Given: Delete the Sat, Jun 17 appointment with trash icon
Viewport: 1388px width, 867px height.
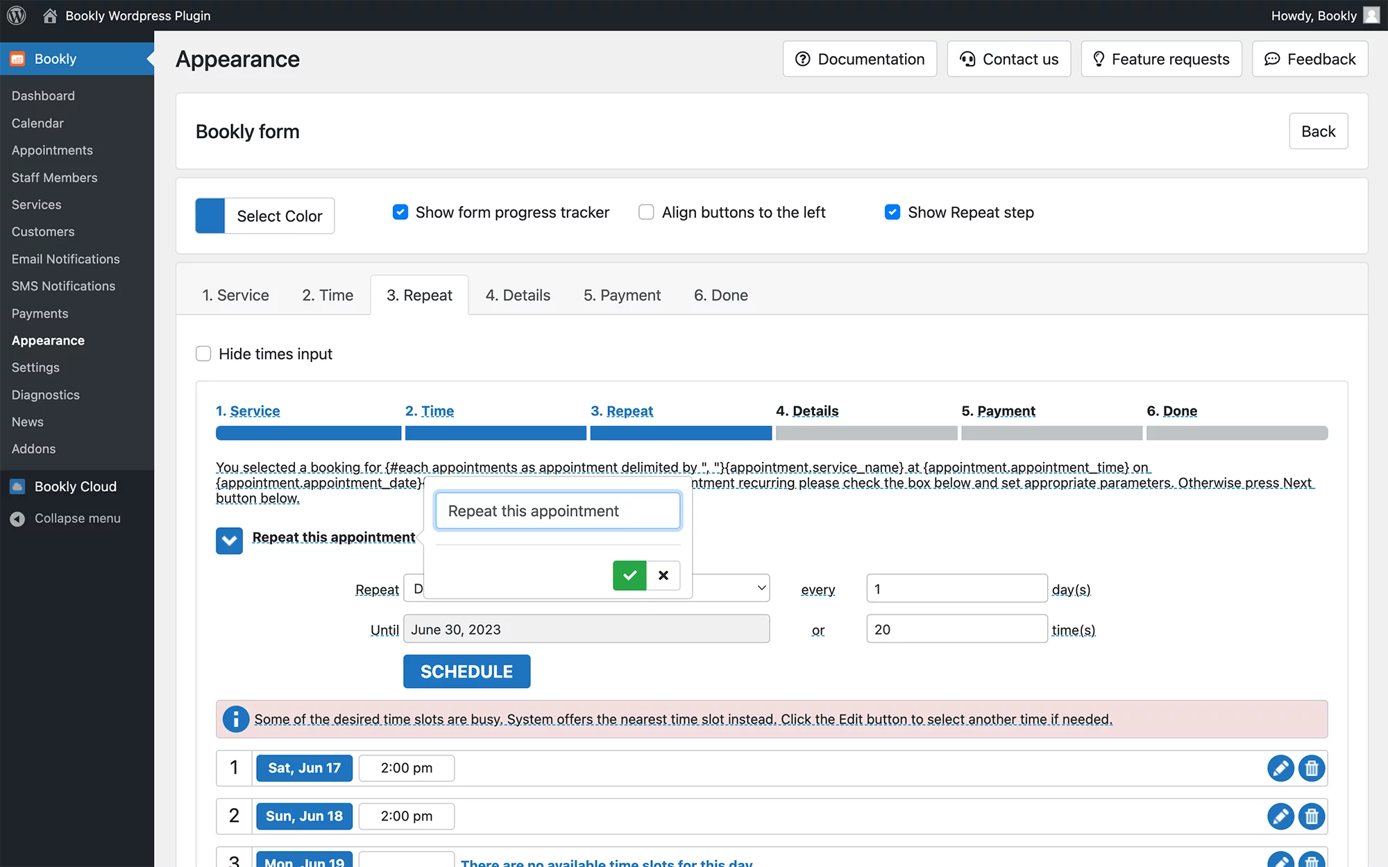Looking at the screenshot, I should (x=1312, y=768).
